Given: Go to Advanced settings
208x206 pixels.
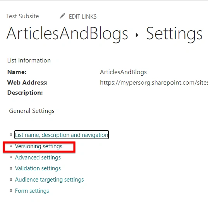Looking at the screenshot, I should (38, 158).
